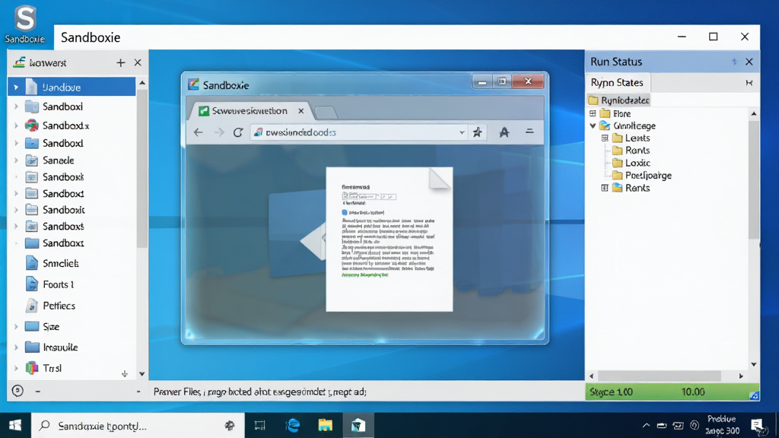
Task: Expand the 'Sanaele' tree arrow
Action: pos(16,160)
